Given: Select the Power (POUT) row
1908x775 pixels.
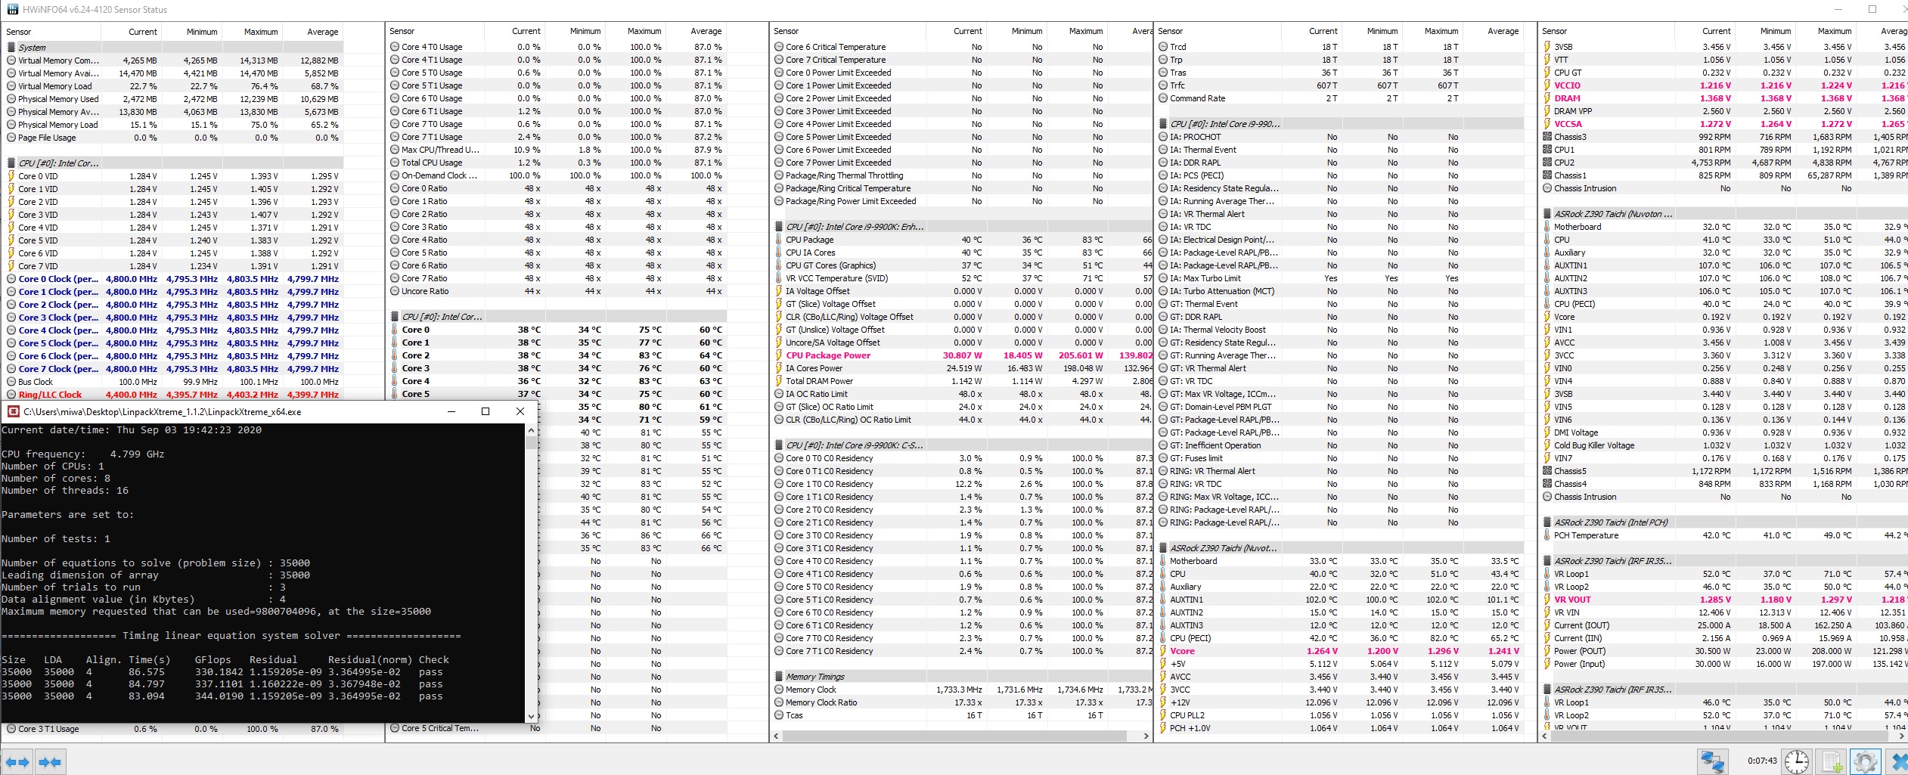Looking at the screenshot, I should (1724, 651).
